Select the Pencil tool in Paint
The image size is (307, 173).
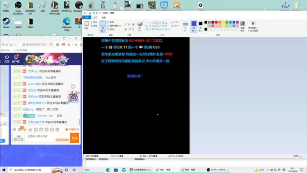point(125,25)
